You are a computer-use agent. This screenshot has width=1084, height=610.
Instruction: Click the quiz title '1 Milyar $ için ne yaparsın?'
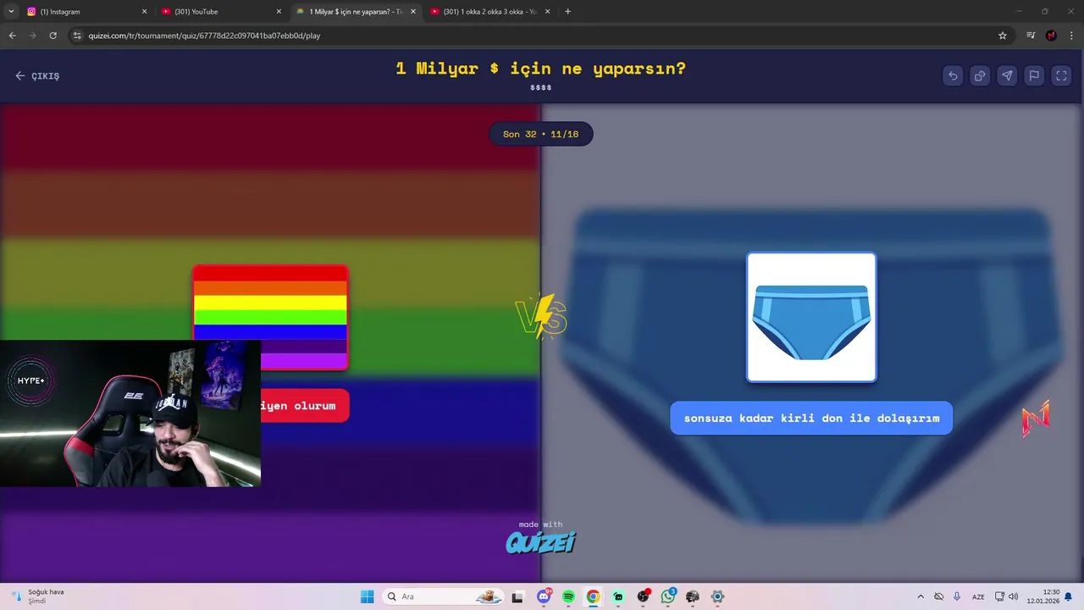[541, 69]
